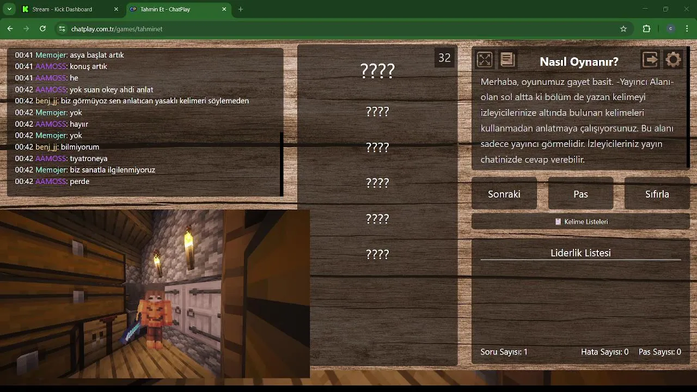Screen dimensions: 697x392
Task: Click the chat panel scrollbar
Action: tap(282, 163)
